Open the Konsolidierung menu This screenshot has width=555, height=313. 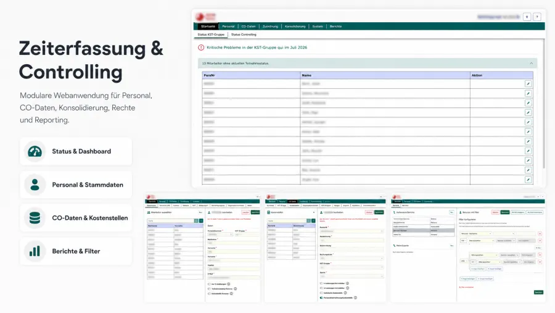(295, 26)
